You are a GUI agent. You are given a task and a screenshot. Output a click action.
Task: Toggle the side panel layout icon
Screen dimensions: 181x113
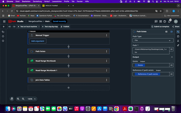click(171, 32)
